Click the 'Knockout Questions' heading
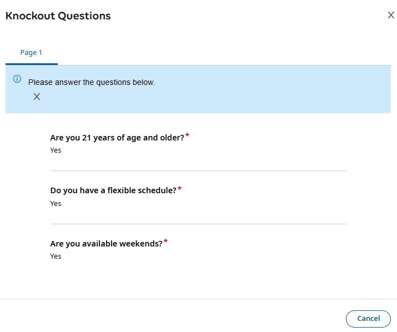The width and height of the screenshot is (397, 332). point(58,16)
